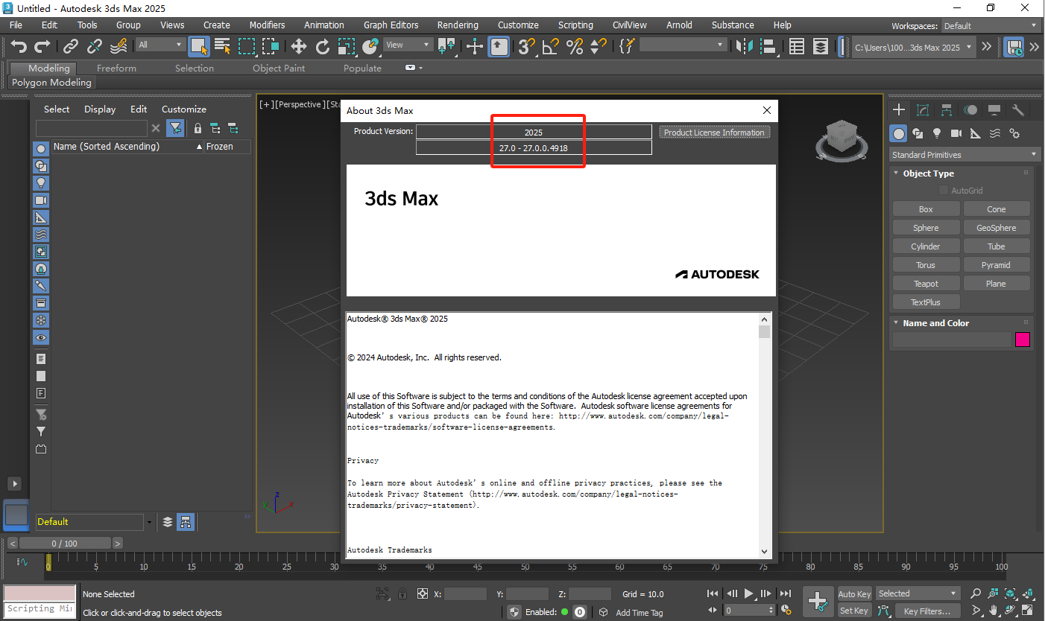Toggle Angle Snap button
The image size is (1045, 621).
point(551,46)
